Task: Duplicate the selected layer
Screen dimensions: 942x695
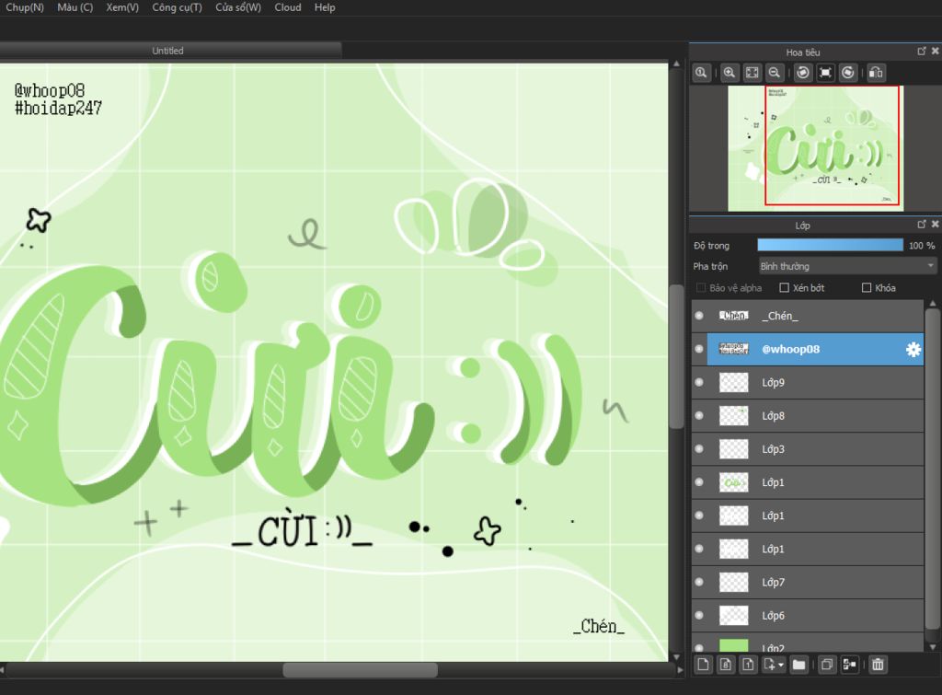Action: coord(827,665)
